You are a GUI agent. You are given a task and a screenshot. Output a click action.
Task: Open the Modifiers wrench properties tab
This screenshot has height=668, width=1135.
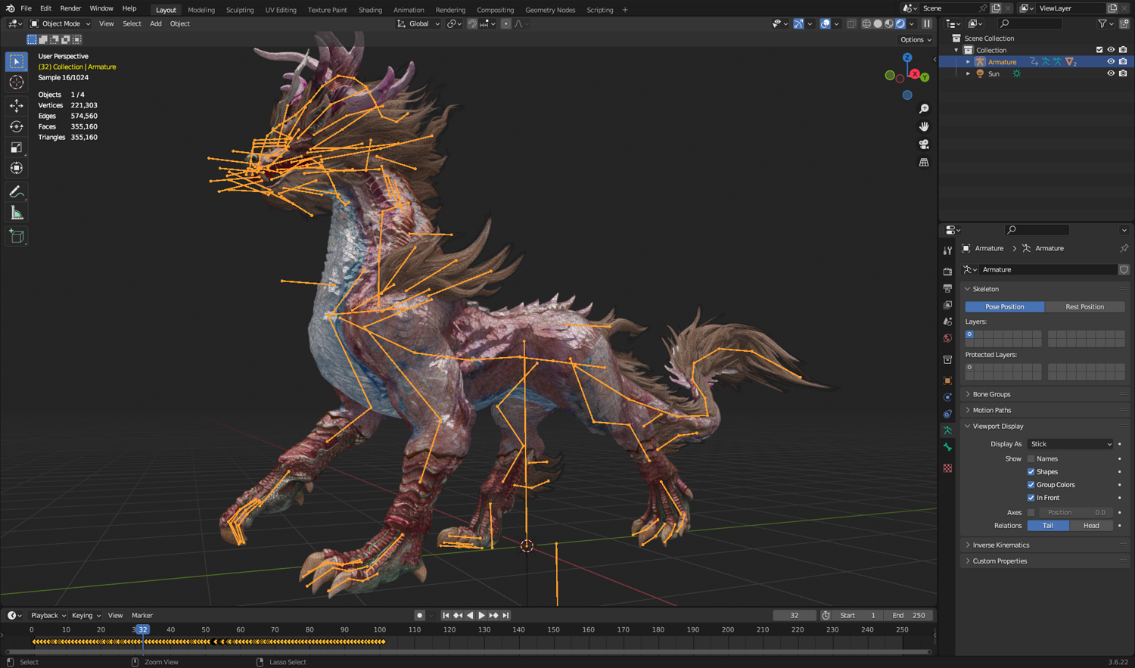947,250
